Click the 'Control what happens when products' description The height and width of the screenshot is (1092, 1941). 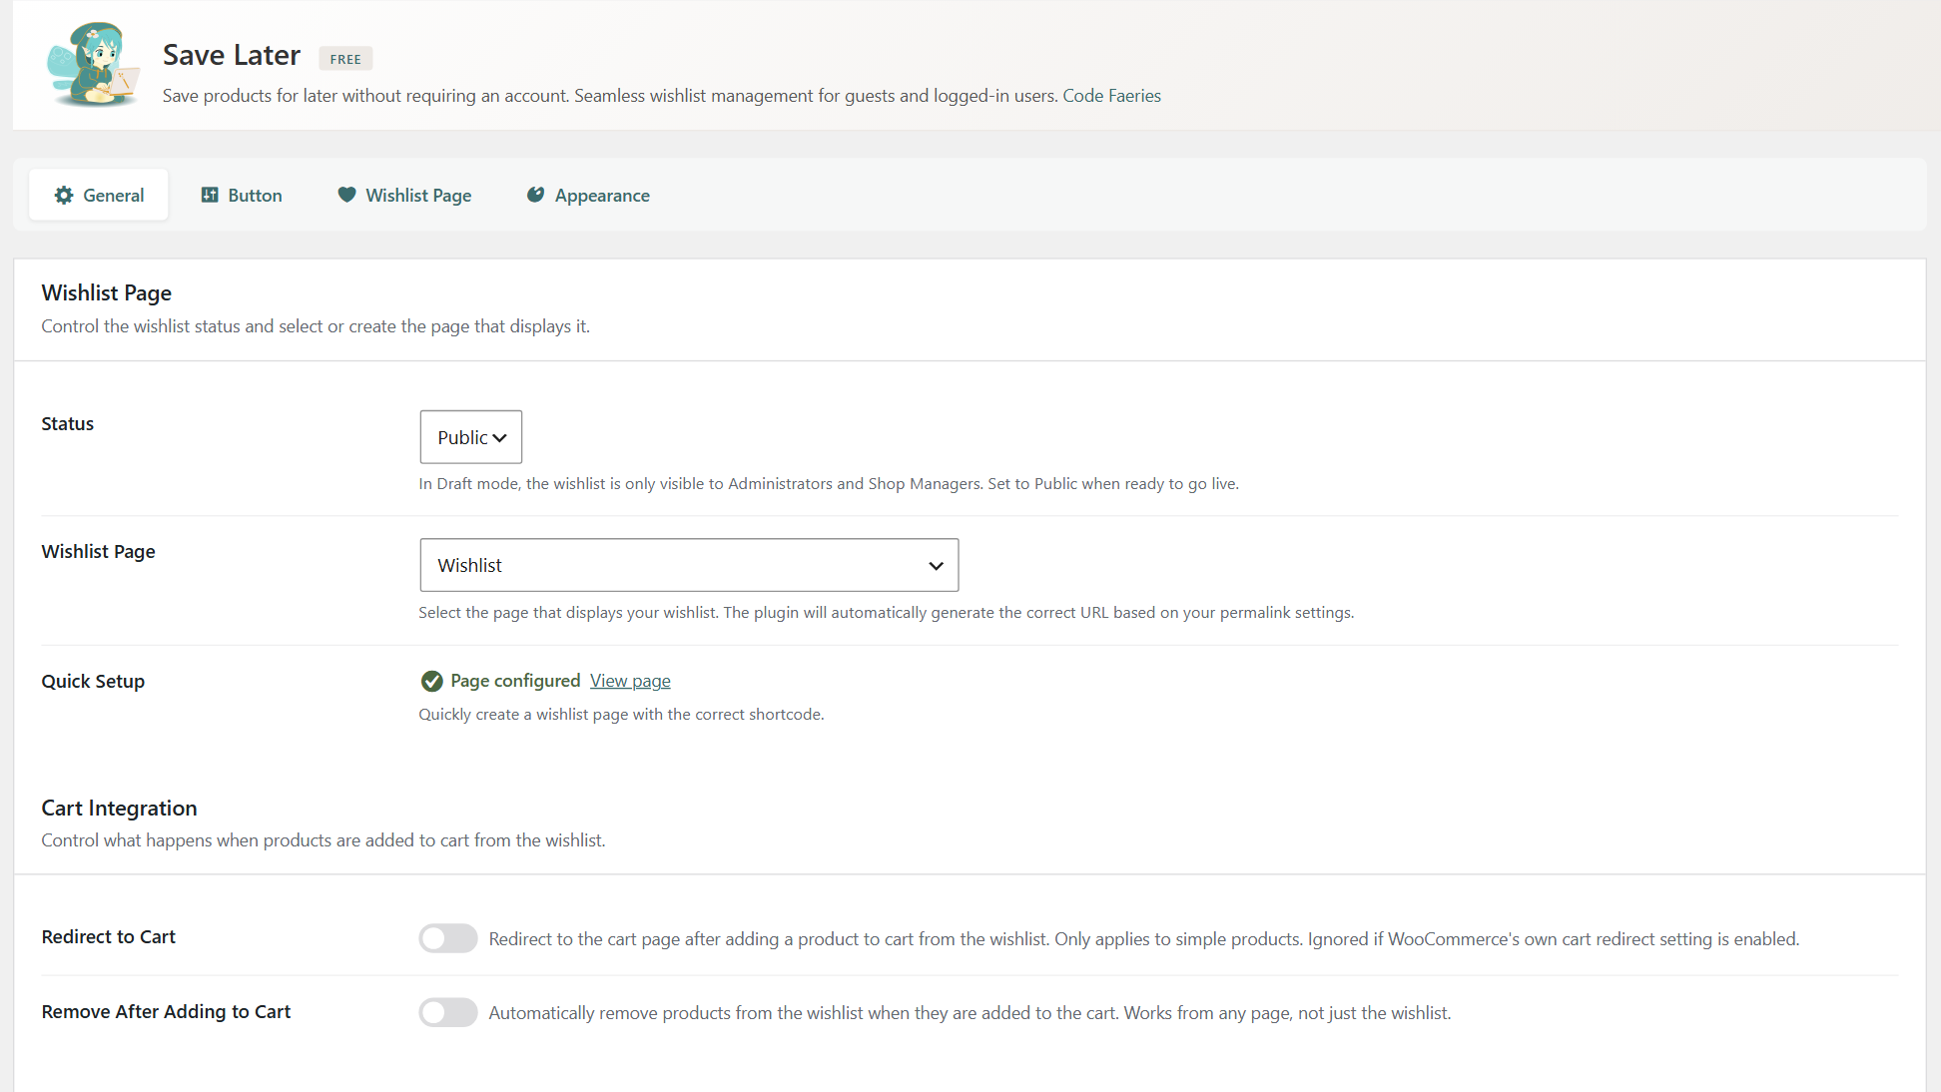pyautogui.click(x=323, y=840)
